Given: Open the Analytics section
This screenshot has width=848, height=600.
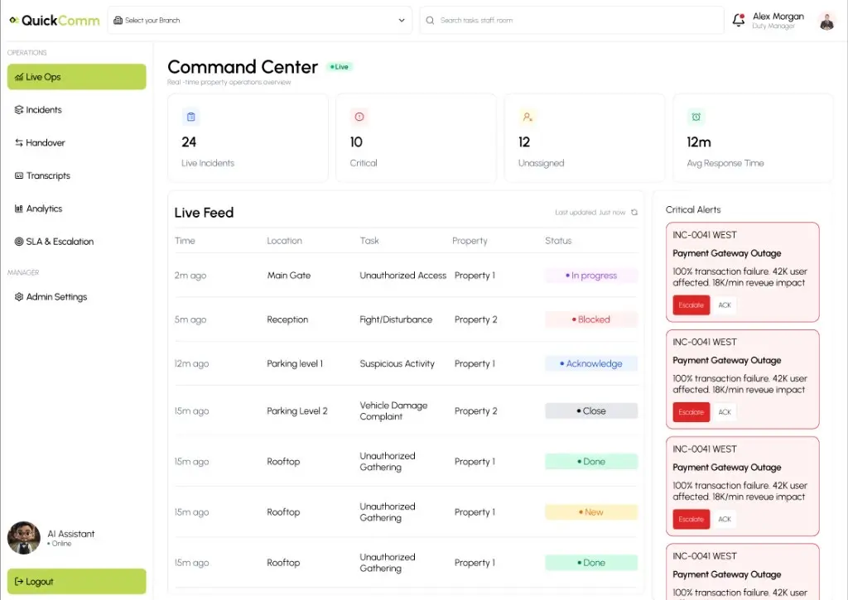Looking at the screenshot, I should coord(77,209).
